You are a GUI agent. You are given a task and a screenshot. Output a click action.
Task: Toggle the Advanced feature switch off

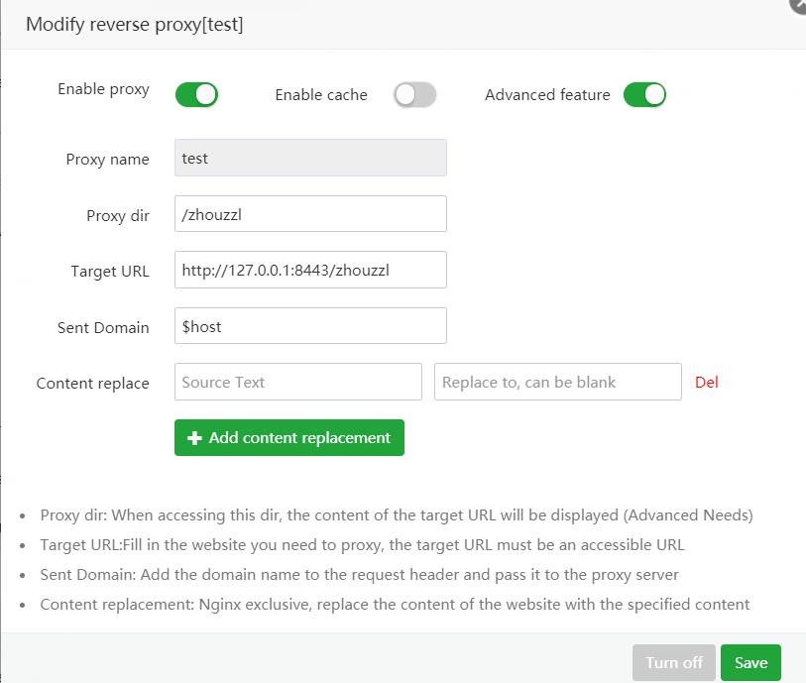(x=644, y=95)
